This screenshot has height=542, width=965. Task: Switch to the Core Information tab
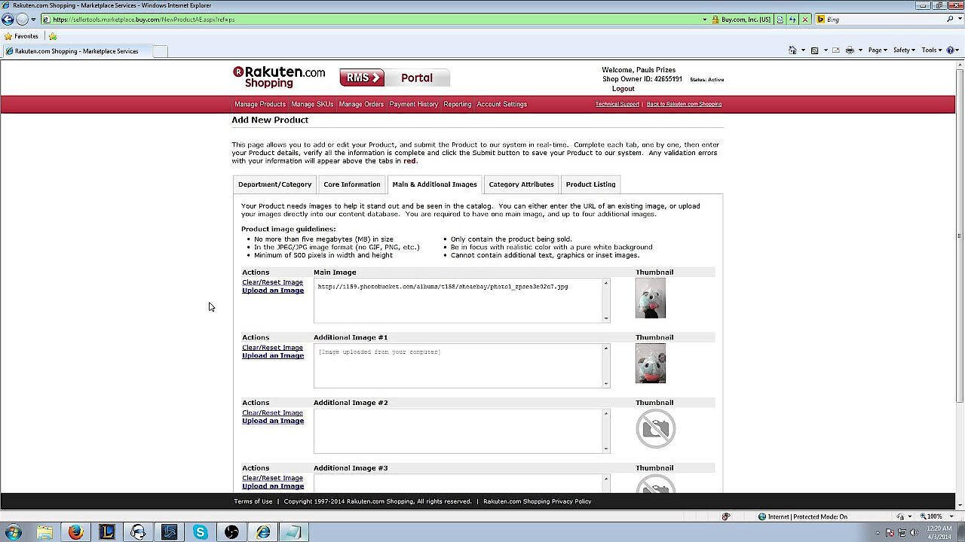coord(352,184)
